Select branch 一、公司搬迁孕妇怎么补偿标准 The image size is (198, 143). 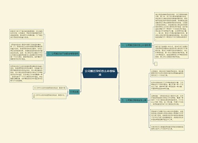click(x=136, y=45)
